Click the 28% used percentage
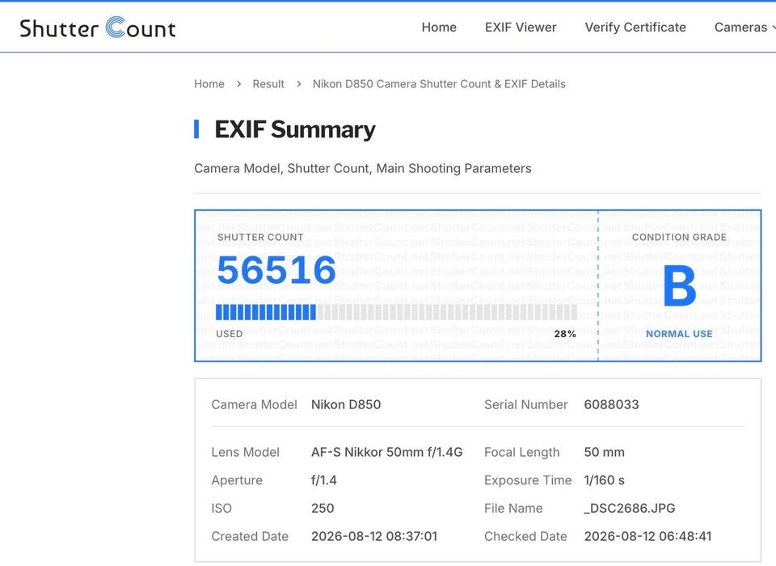This screenshot has height=566, width=776. [565, 334]
